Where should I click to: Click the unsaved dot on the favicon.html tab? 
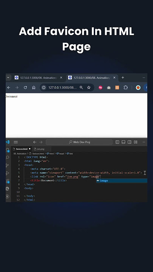click(x=30, y=149)
